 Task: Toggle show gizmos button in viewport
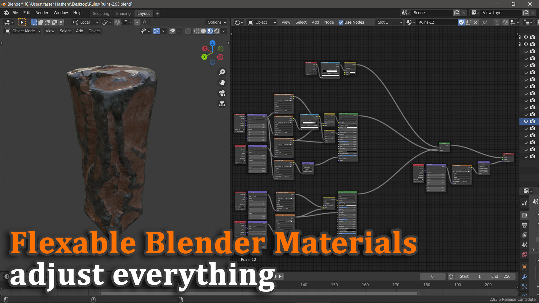click(156, 31)
